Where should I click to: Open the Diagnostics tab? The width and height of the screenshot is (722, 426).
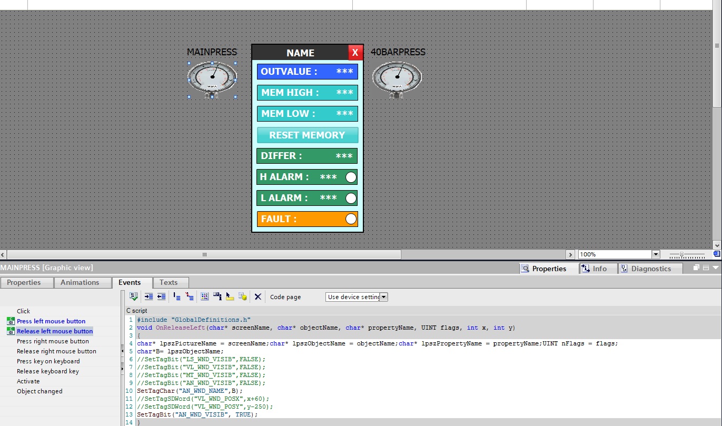click(651, 269)
